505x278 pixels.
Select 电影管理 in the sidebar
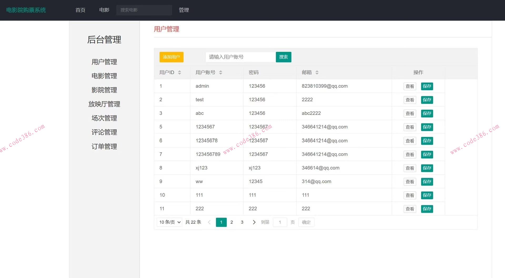(104, 76)
